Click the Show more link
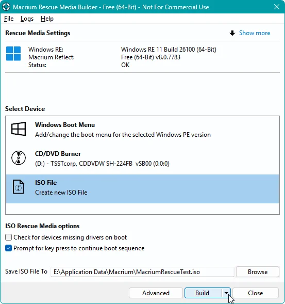The image size is (285, 304). 255,33
